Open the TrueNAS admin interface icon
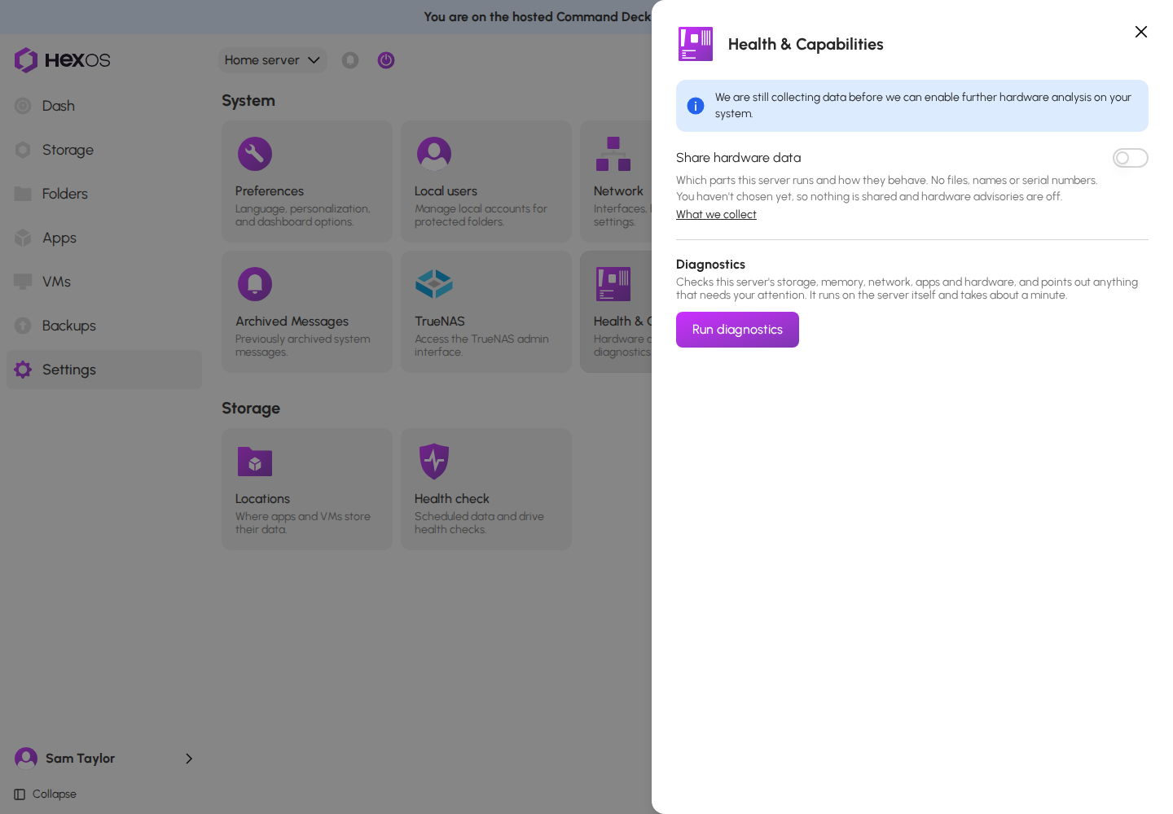Screen dimensions: 1173x814 click(x=434, y=284)
